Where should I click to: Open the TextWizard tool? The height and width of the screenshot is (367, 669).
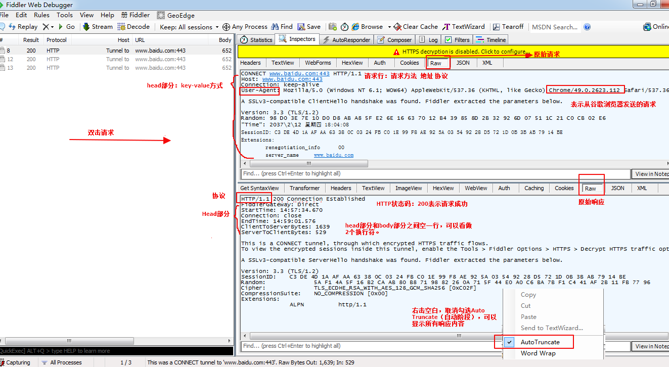tap(464, 27)
